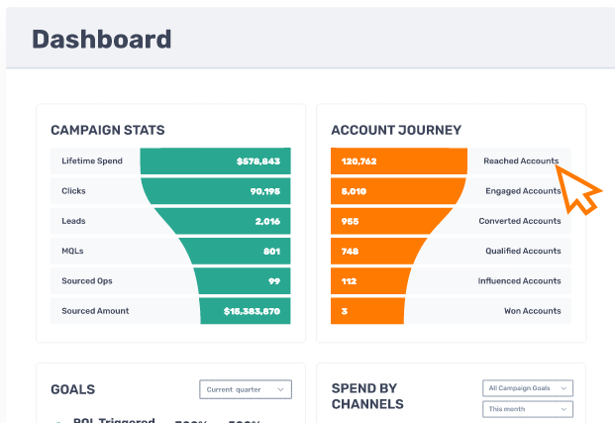
Task: Select the 3 Won Accounts segment
Action: click(x=367, y=311)
